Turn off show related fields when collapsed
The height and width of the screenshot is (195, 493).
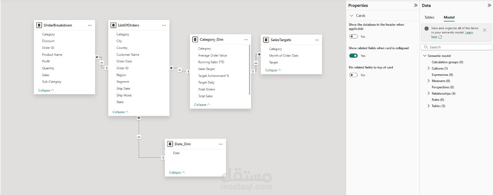pyautogui.click(x=353, y=56)
